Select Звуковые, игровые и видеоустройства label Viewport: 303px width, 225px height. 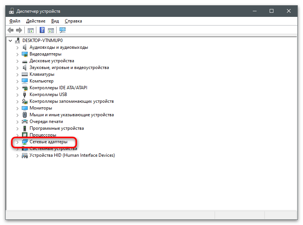(x=69, y=67)
